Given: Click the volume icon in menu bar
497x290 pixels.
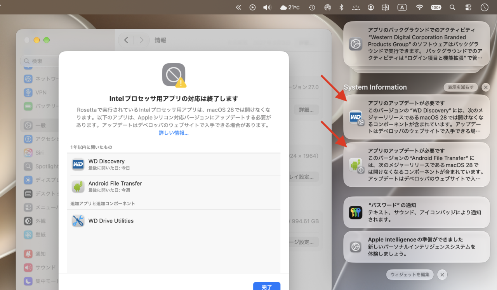Looking at the screenshot, I should click(267, 7).
